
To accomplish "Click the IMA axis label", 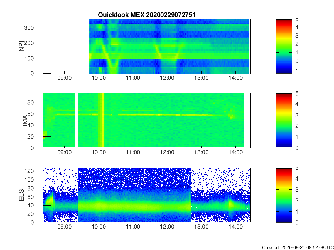I will click(24, 121).
